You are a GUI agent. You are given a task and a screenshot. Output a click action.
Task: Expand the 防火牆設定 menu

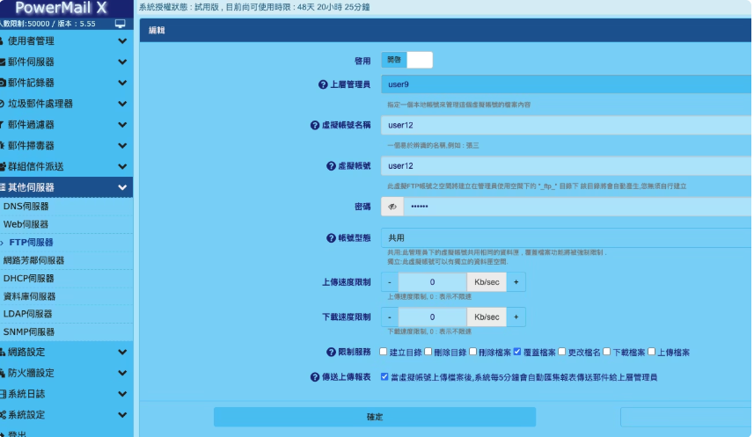(66, 373)
